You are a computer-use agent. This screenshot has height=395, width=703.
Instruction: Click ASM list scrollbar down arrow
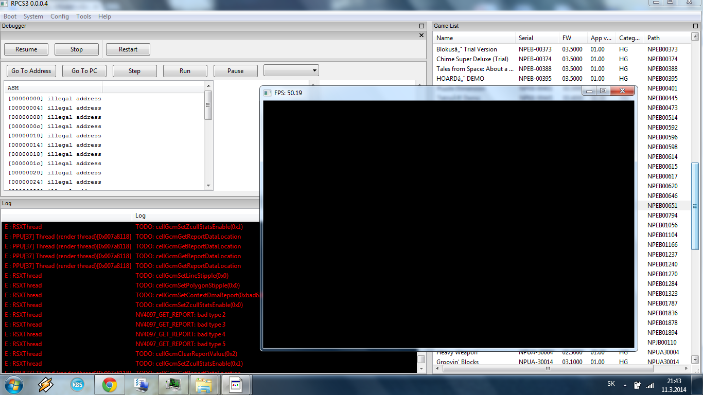click(208, 186)
